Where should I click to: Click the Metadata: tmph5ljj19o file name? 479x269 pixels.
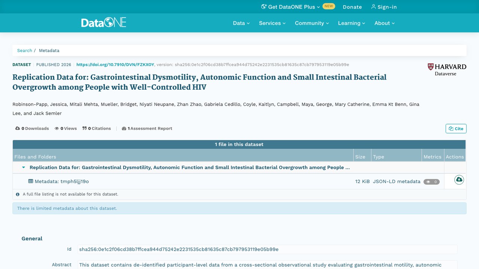point(62,182)
